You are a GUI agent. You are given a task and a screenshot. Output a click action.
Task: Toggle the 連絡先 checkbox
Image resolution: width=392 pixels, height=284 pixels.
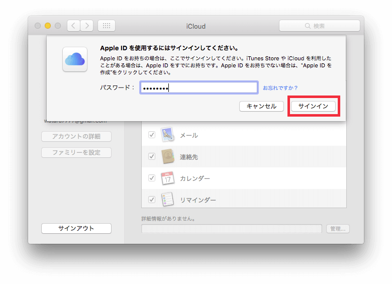[152, 156]
